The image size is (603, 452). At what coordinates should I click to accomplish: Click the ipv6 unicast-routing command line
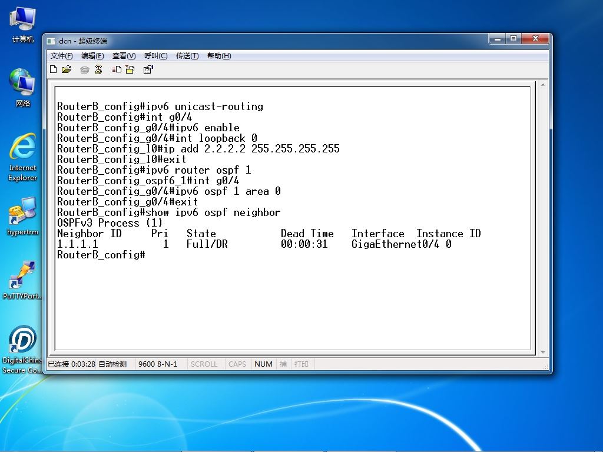click(160, 107)
